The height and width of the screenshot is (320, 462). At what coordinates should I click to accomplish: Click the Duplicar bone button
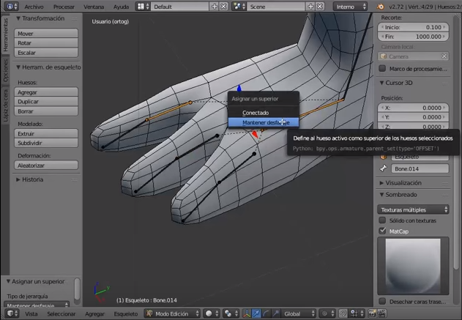pyautogui.click(x=46, y=101)
